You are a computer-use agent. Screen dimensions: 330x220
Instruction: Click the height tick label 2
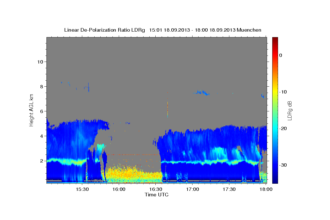[42, 161]
